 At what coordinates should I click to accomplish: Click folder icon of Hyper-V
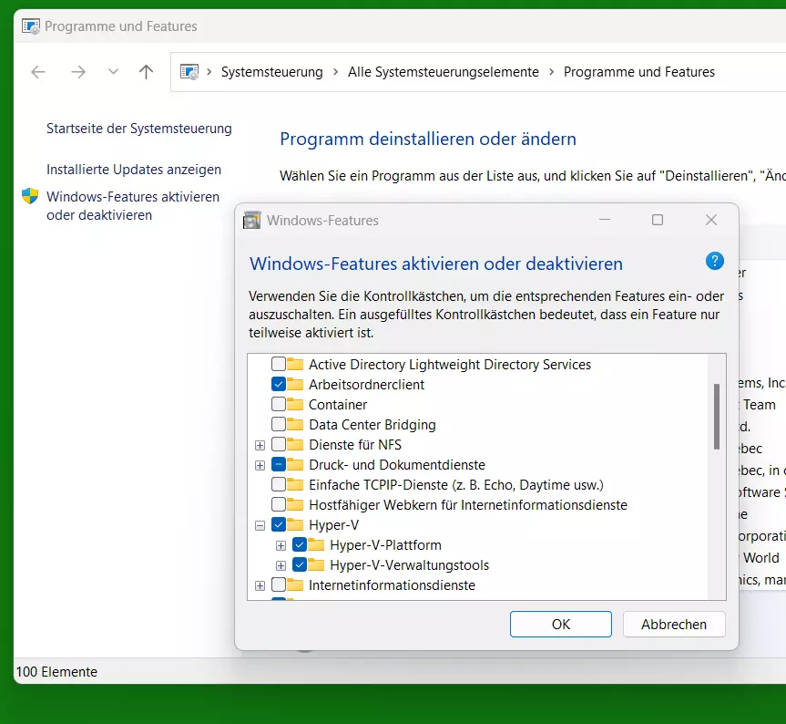click(x=295, y=524)
